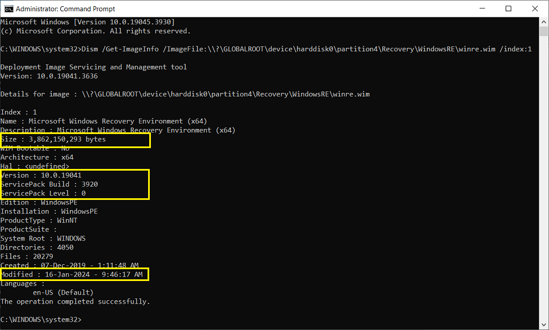The width and height of the screenshot is (549, 330).
Task: Maximize the Command Prompt window
Action: pos(508,8)
